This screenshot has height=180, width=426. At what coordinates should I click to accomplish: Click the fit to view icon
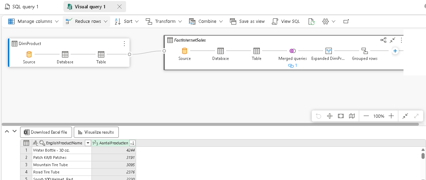[x=341, y=116]
